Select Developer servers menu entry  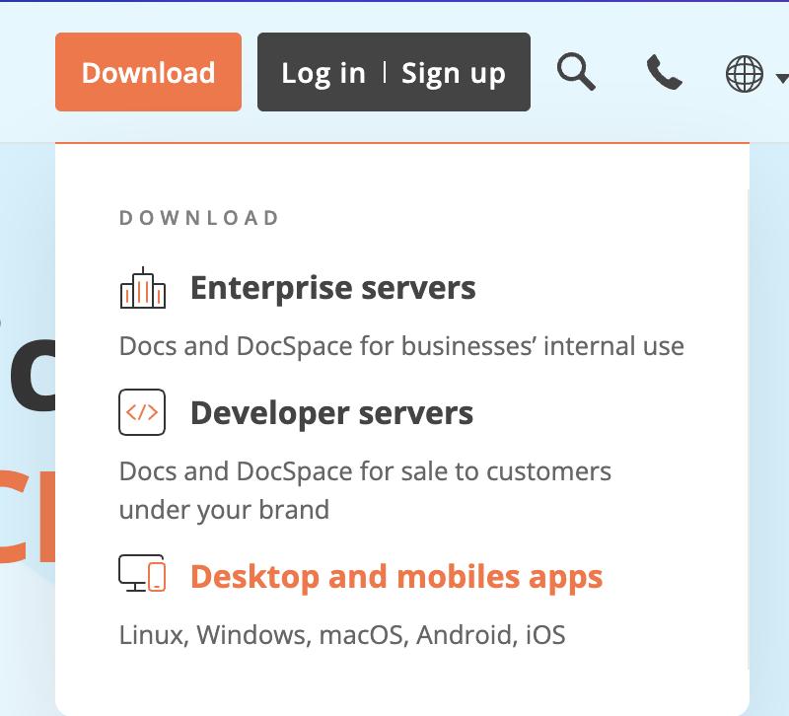click(332, 413)
